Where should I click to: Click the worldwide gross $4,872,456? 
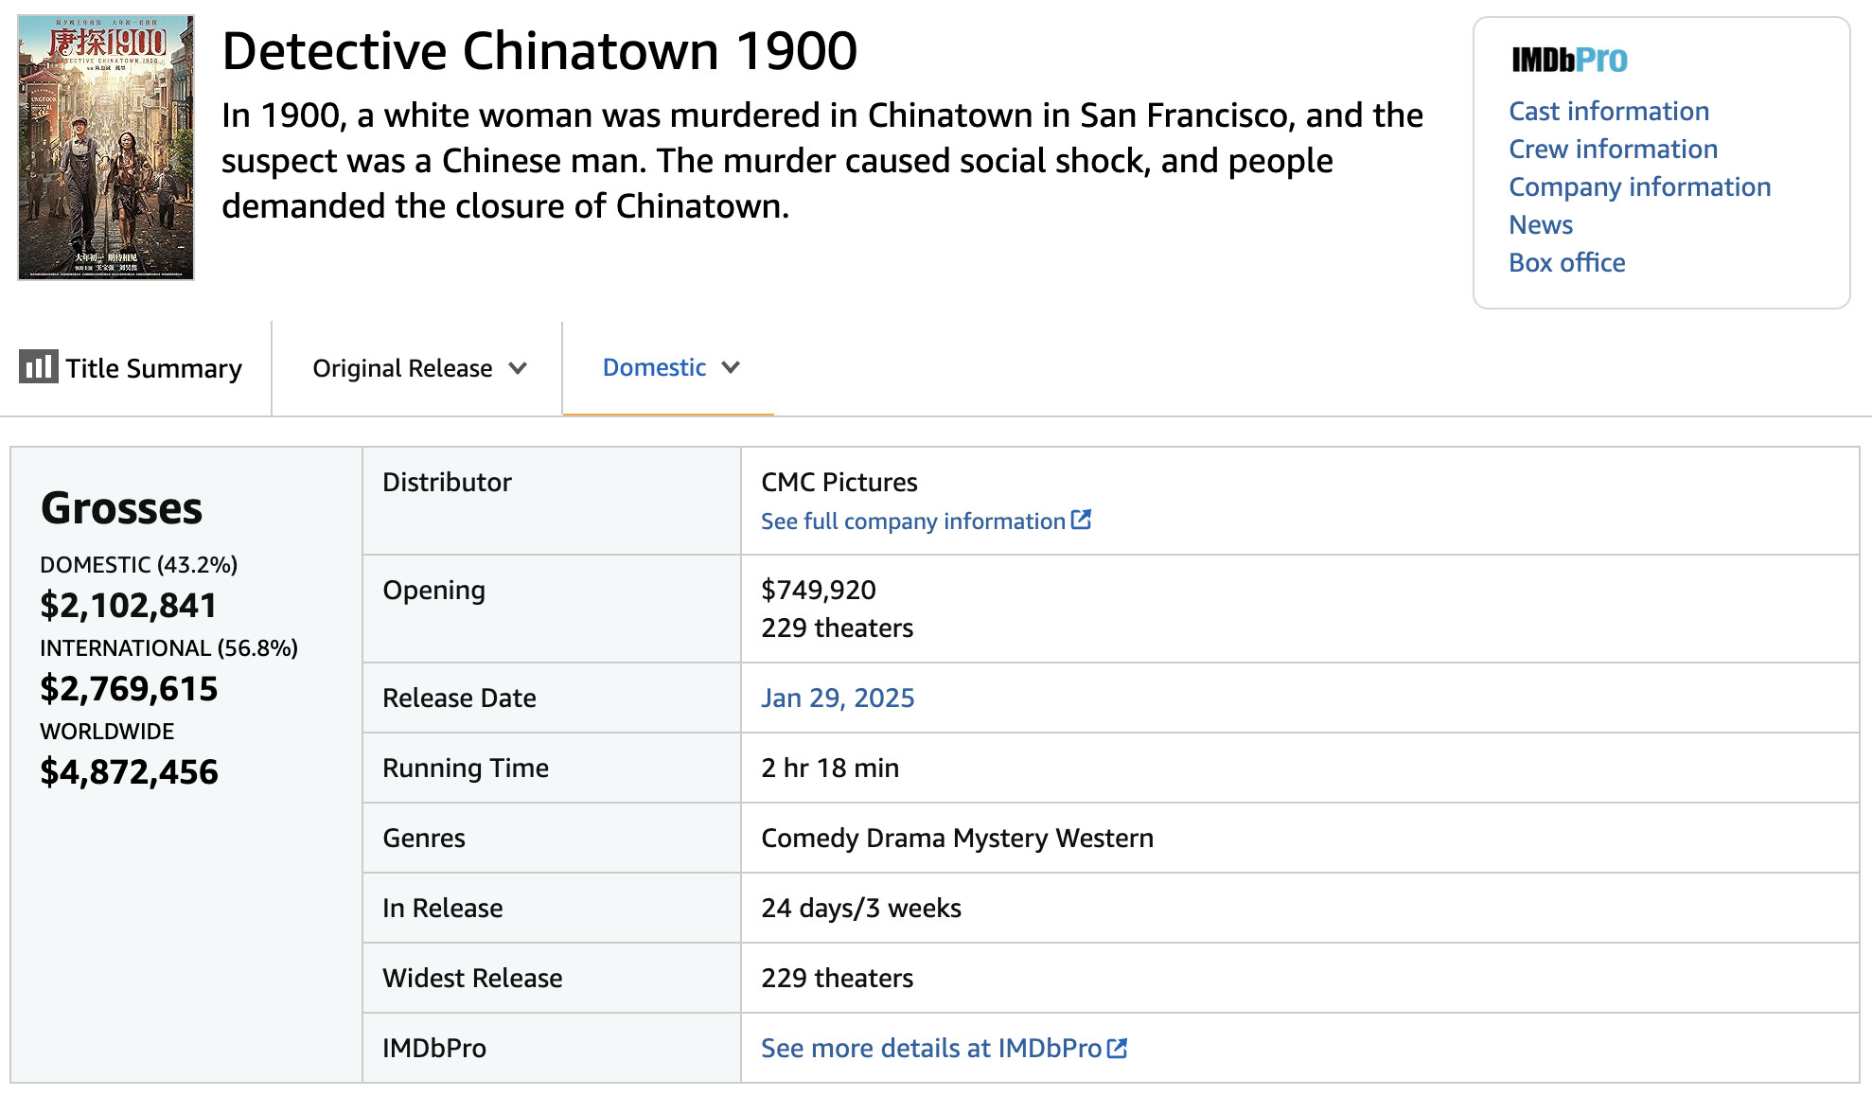(129, 771)
